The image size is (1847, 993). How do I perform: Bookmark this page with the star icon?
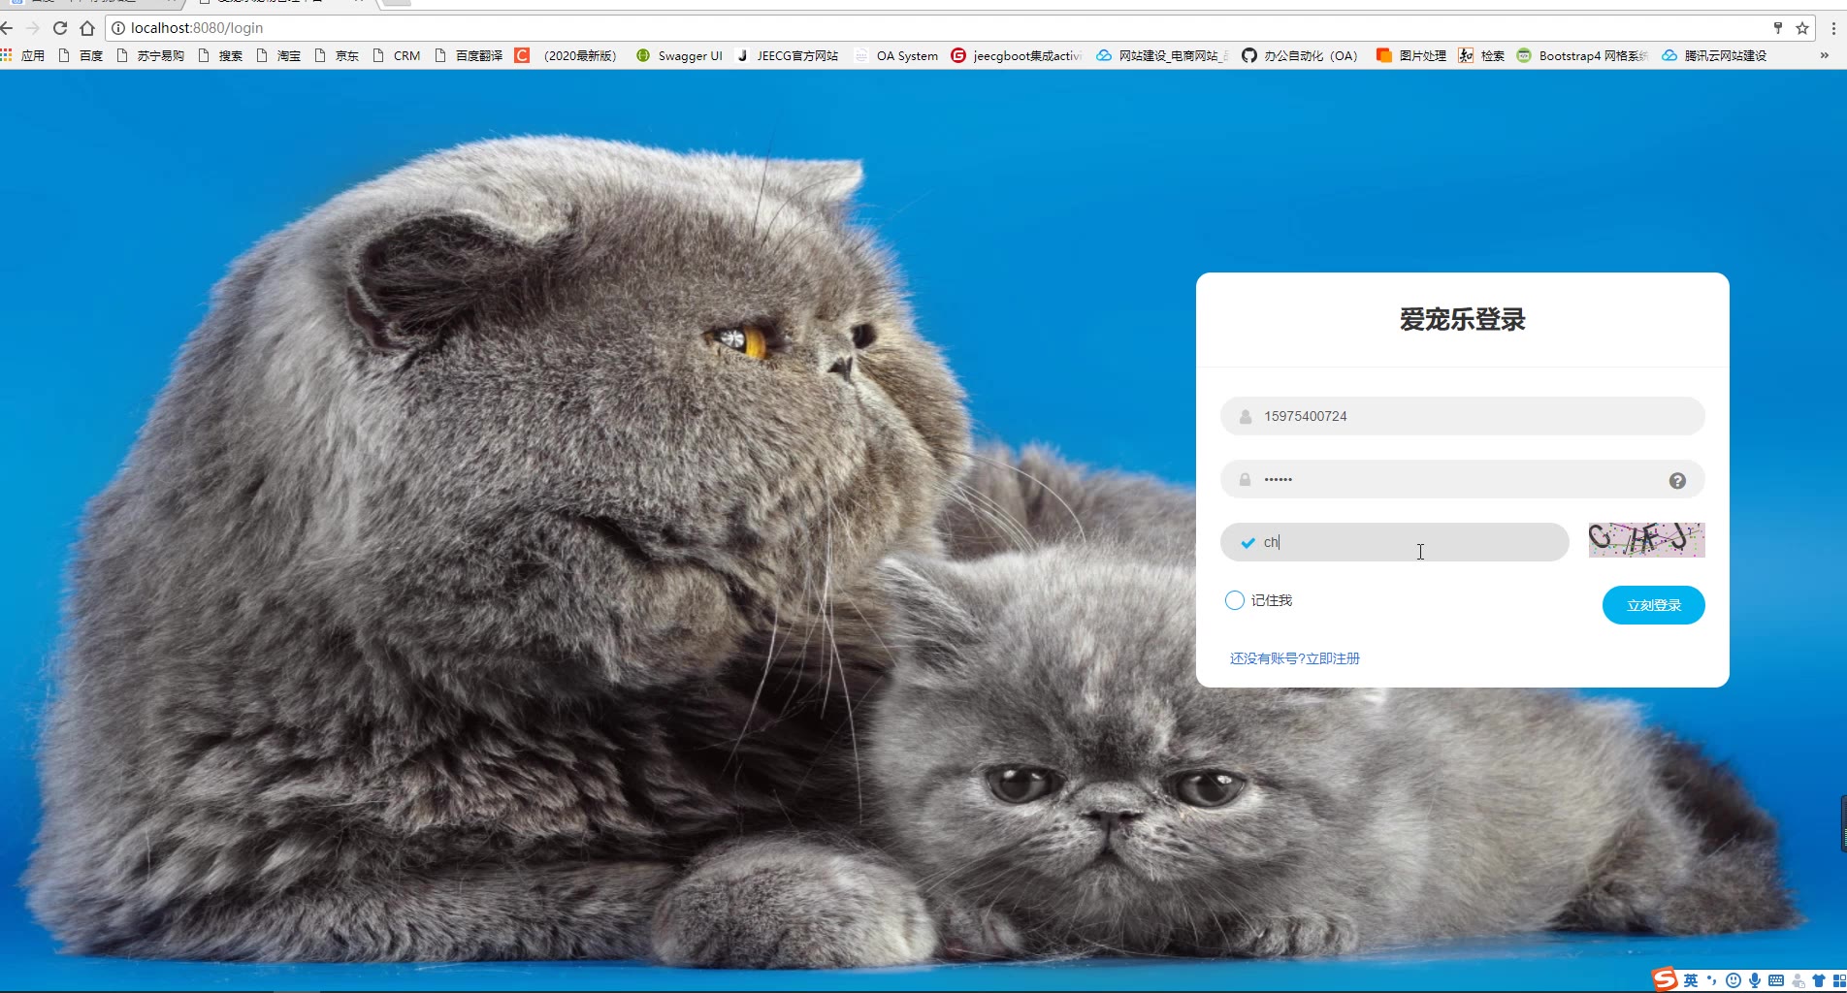pos(1802,28)
